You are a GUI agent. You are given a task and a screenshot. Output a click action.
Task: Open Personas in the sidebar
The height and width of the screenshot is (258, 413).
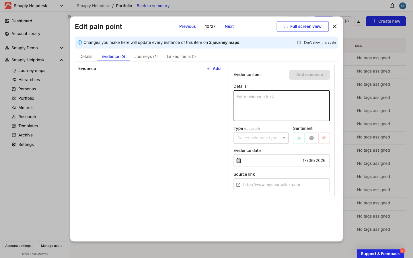coord(27,89)
